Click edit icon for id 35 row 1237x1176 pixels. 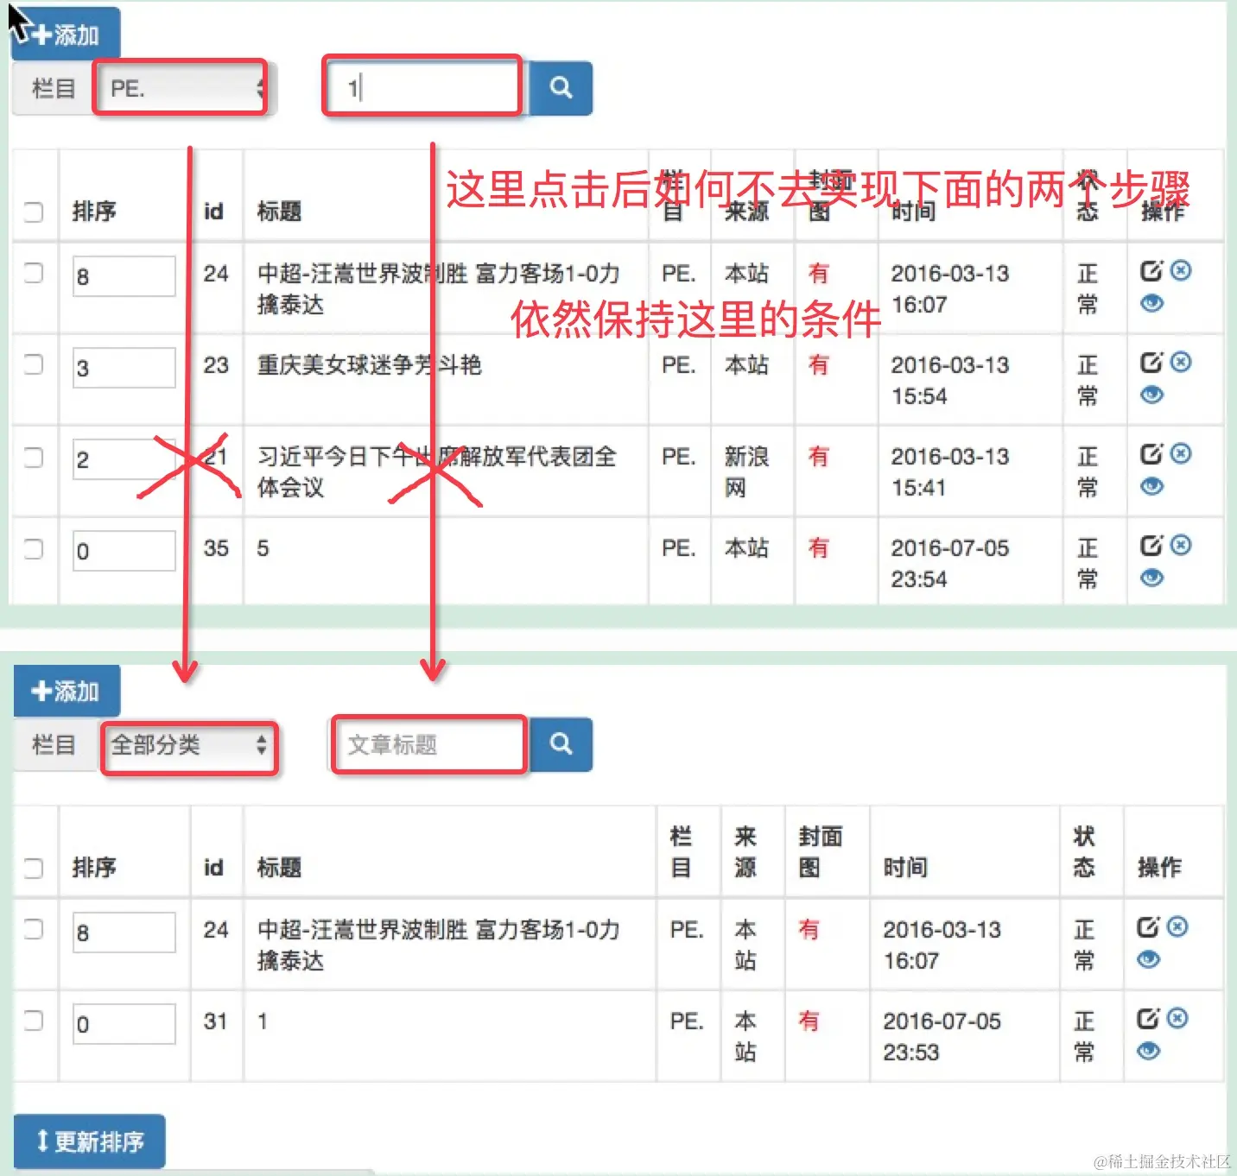(1151, 545)
